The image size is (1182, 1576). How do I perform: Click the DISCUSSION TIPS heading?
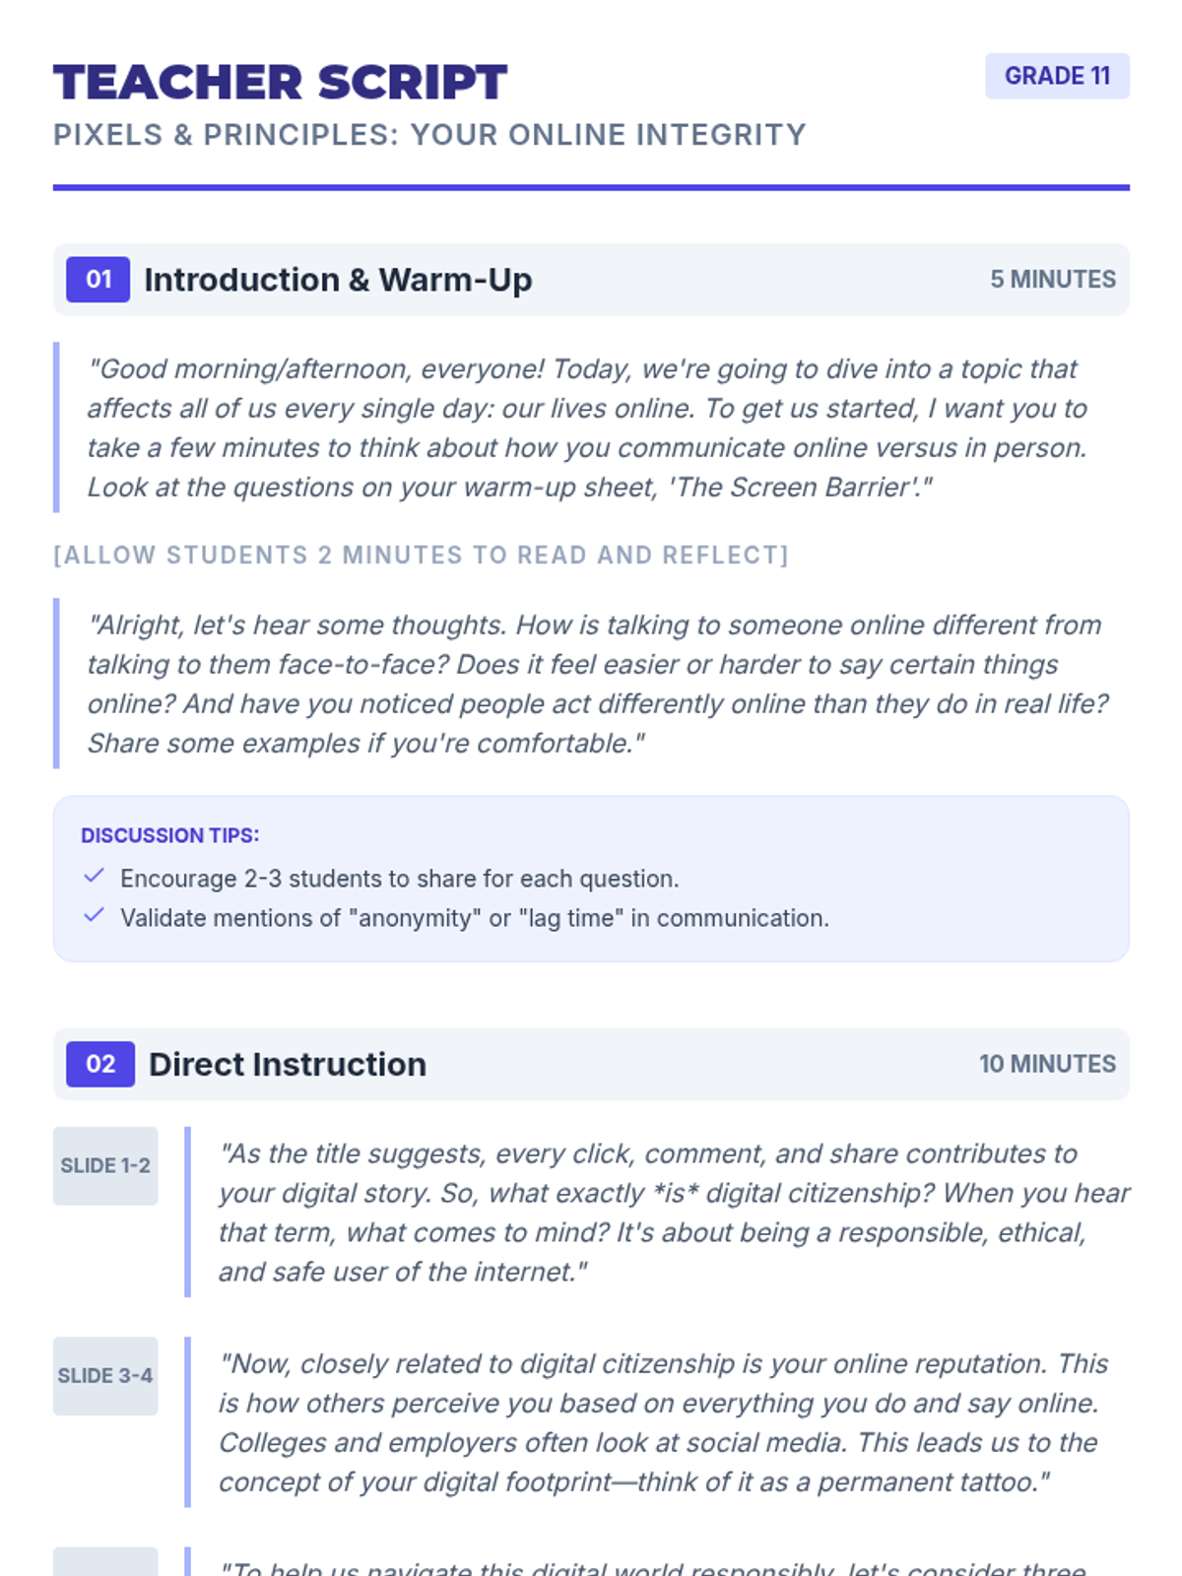(x=170, y=835)
